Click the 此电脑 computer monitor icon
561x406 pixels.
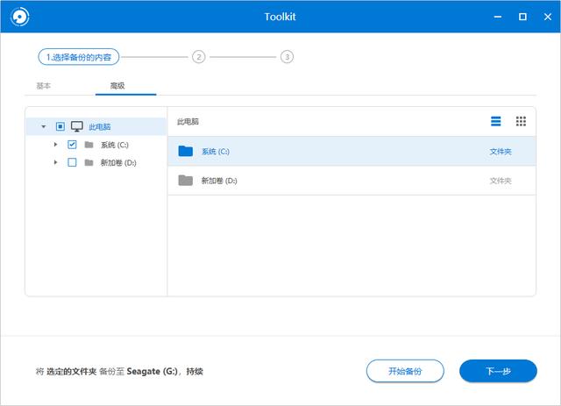77,126
